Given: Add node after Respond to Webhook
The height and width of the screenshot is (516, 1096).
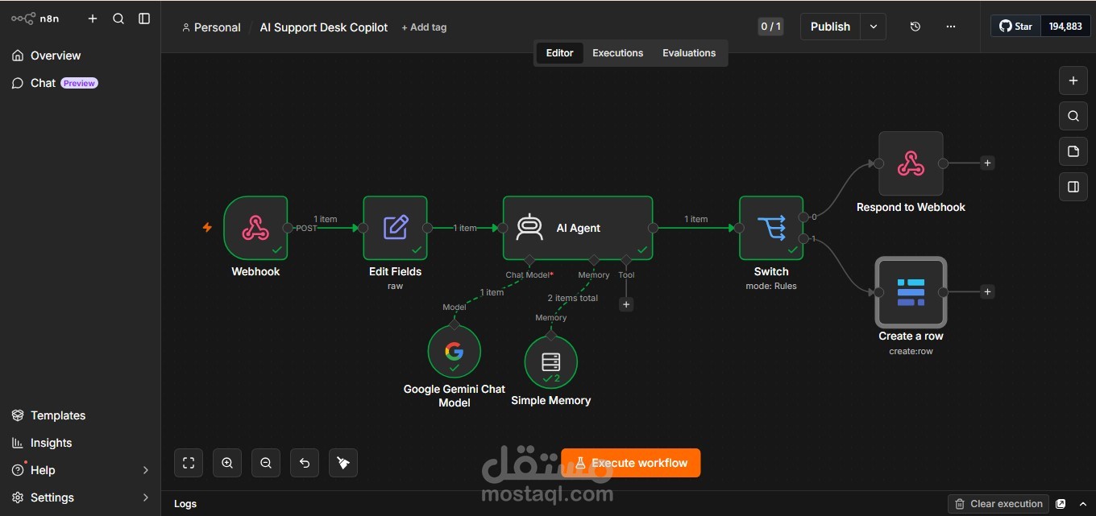Looking at the screenshot, I should (987, 163).
